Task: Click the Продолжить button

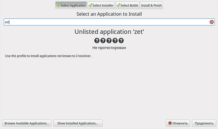Action: tap(204, 123)
